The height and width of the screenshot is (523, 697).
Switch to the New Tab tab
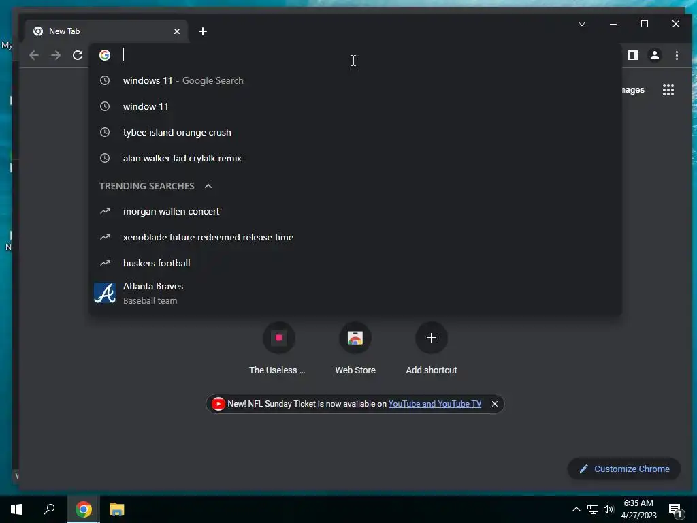pos(107,31)
